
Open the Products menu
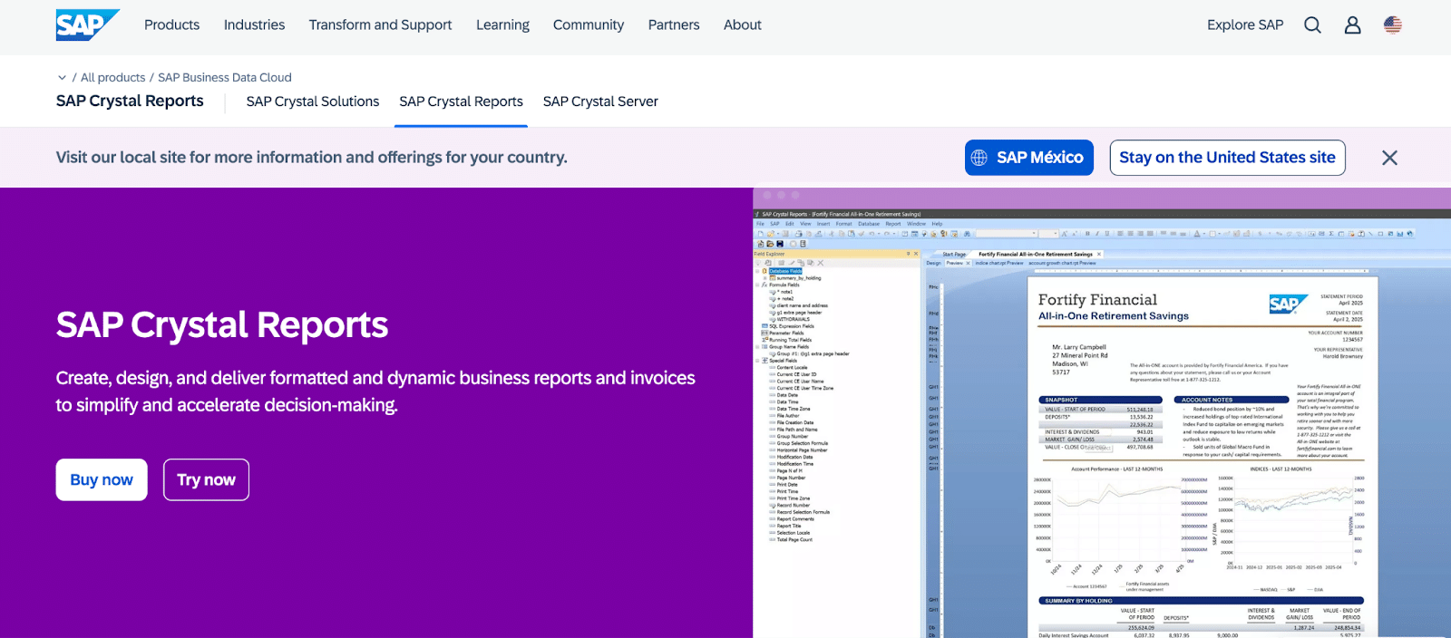click(x=171, y=25)
